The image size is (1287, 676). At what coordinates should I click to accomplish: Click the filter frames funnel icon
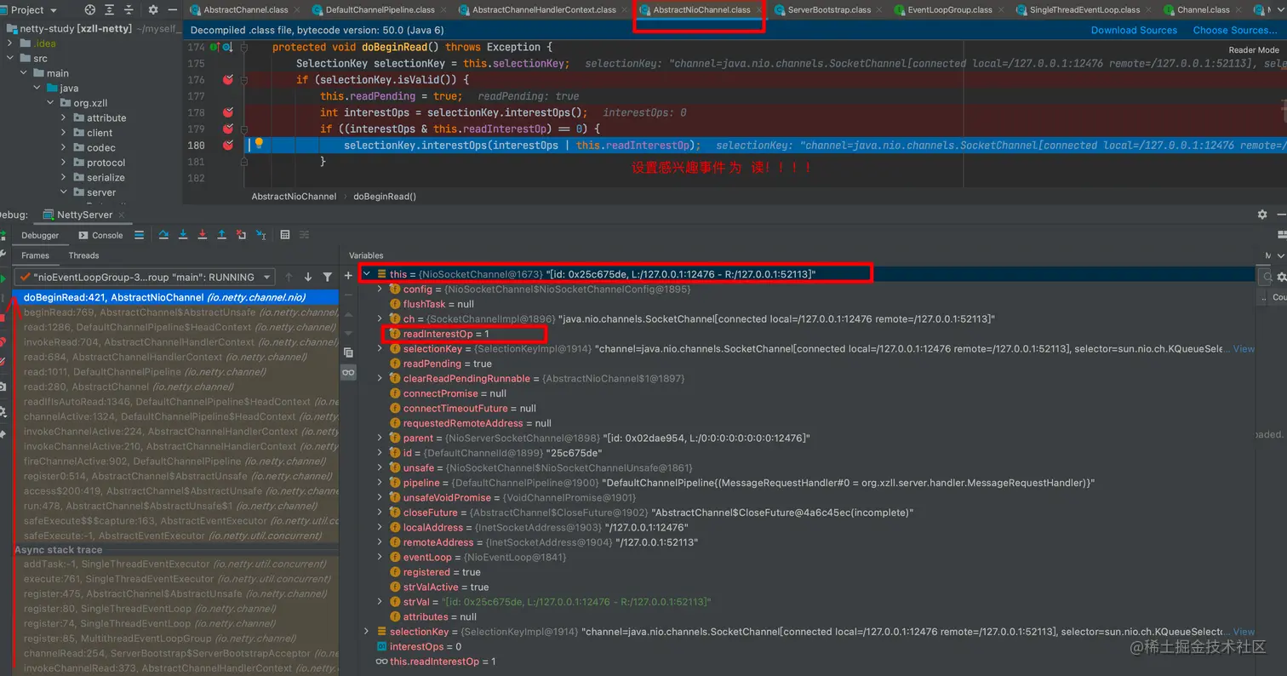pyautogui.click(x=328, y=277)
